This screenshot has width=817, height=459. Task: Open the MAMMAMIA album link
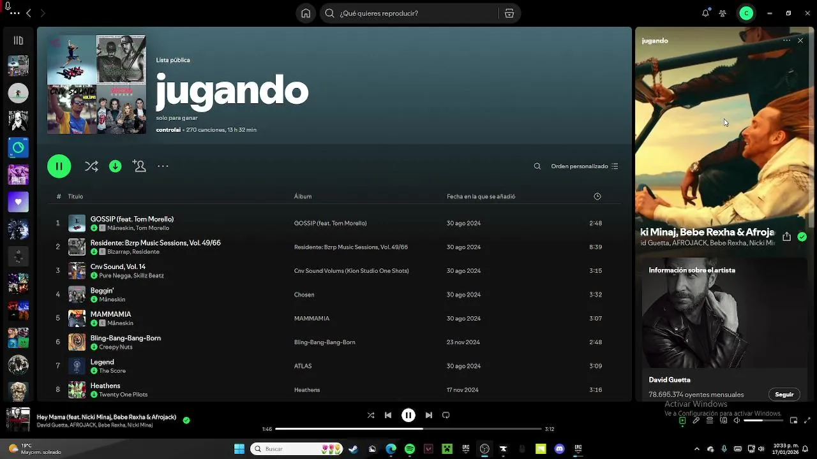click(311, 318)
